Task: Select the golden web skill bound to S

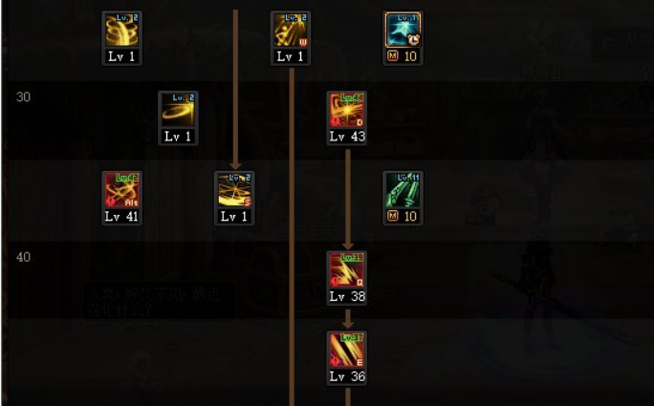Action: point(234,190)
